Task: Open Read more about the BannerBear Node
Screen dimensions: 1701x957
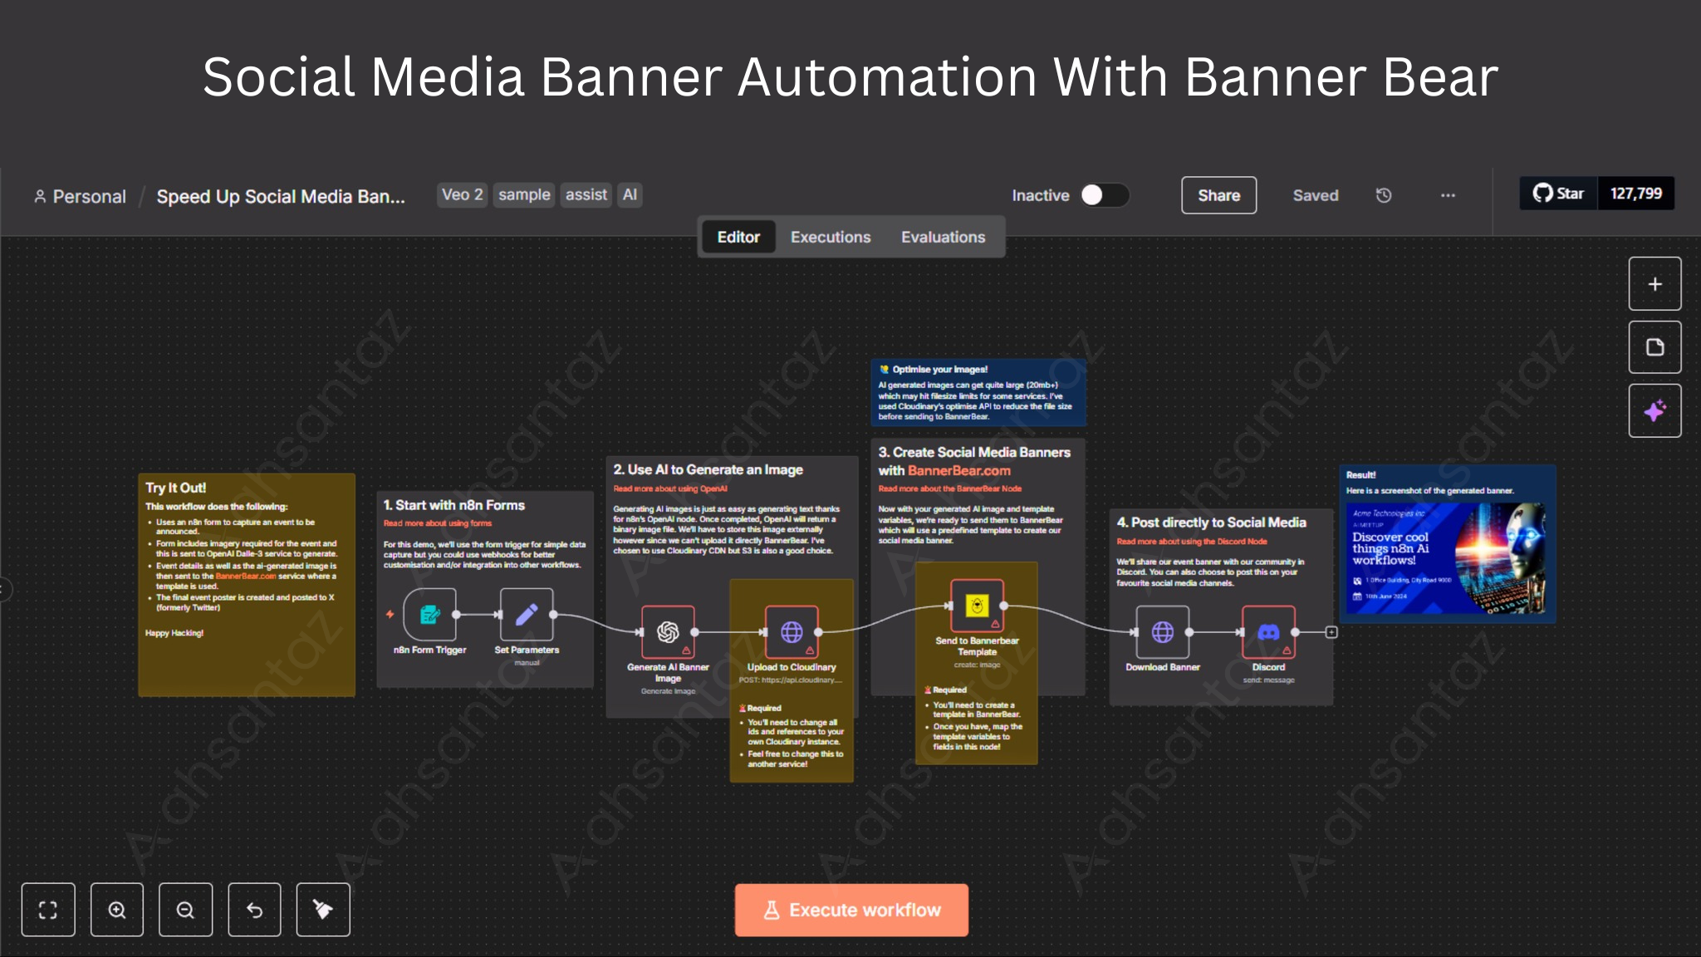Action: tap(950, 488)
